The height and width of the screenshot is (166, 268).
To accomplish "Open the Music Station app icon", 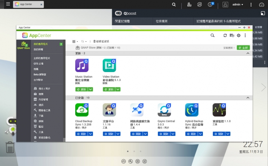I will pos(82,65).
